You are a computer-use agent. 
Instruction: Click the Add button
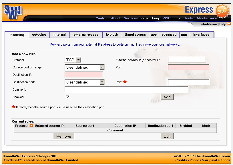point(167,97)
